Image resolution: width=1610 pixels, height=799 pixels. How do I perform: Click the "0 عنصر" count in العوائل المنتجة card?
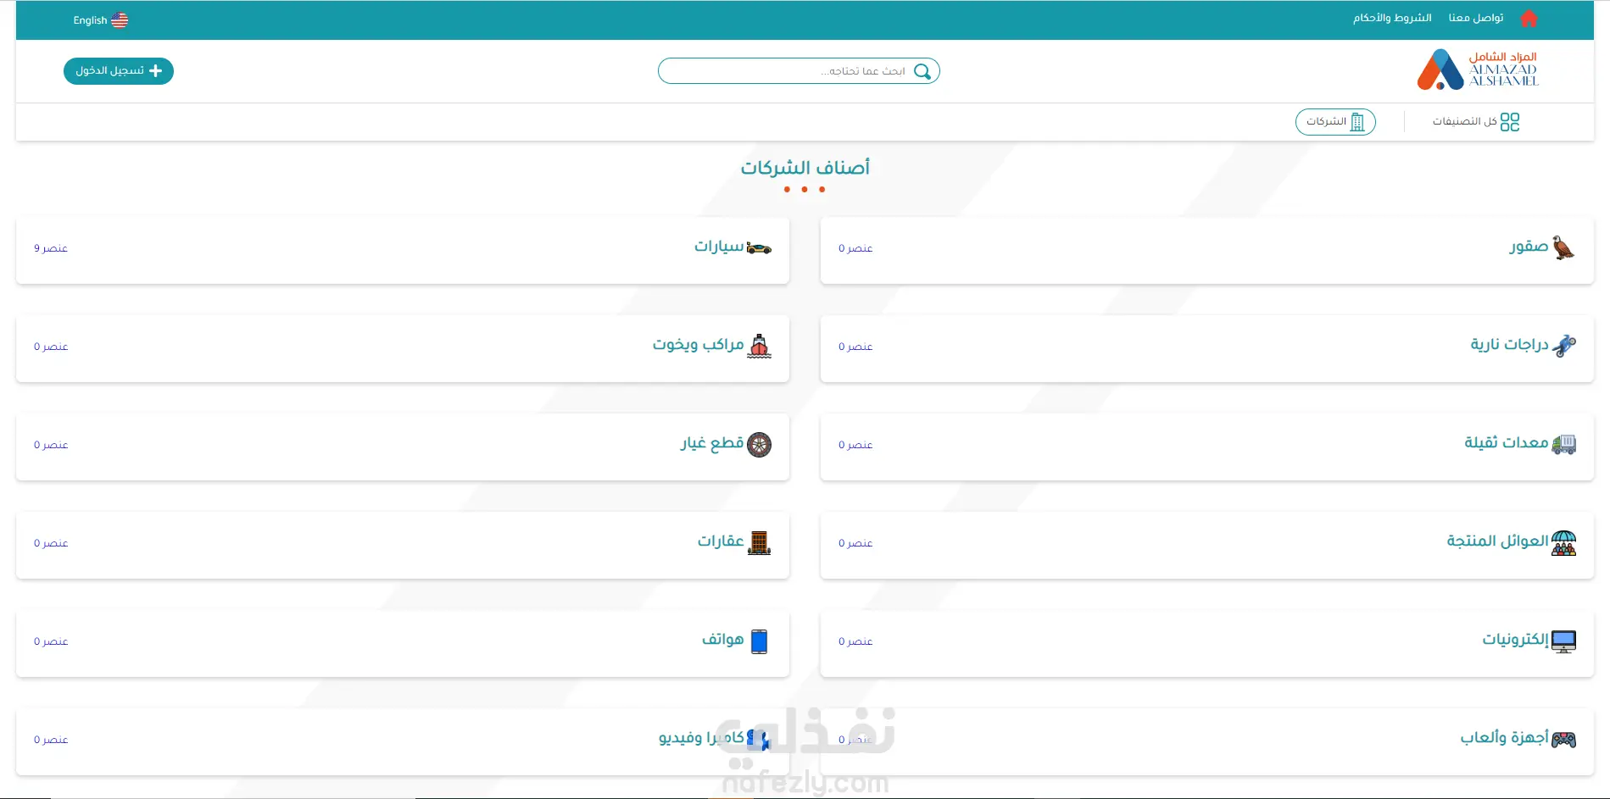pos(855,543)
